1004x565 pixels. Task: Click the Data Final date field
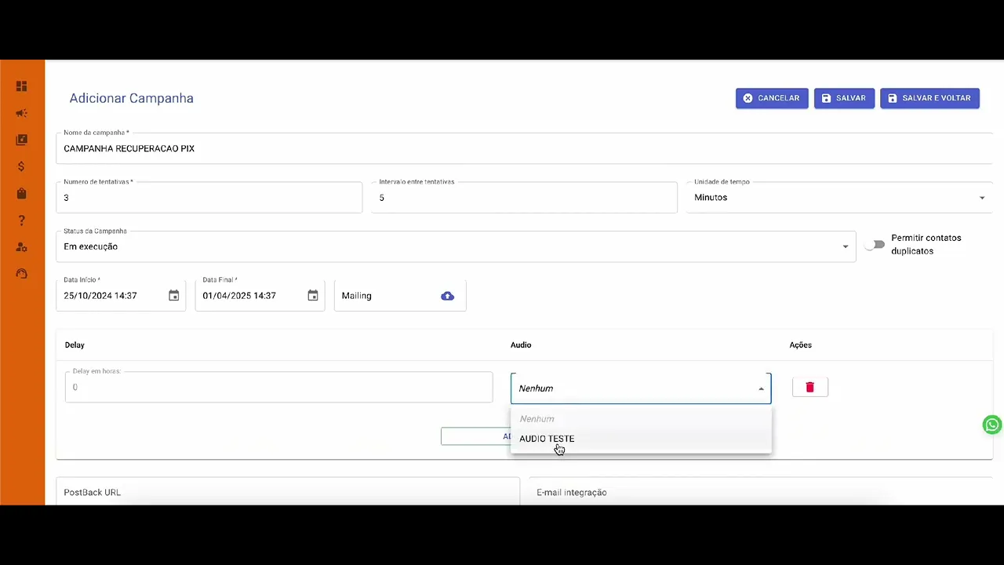[260, 296]
